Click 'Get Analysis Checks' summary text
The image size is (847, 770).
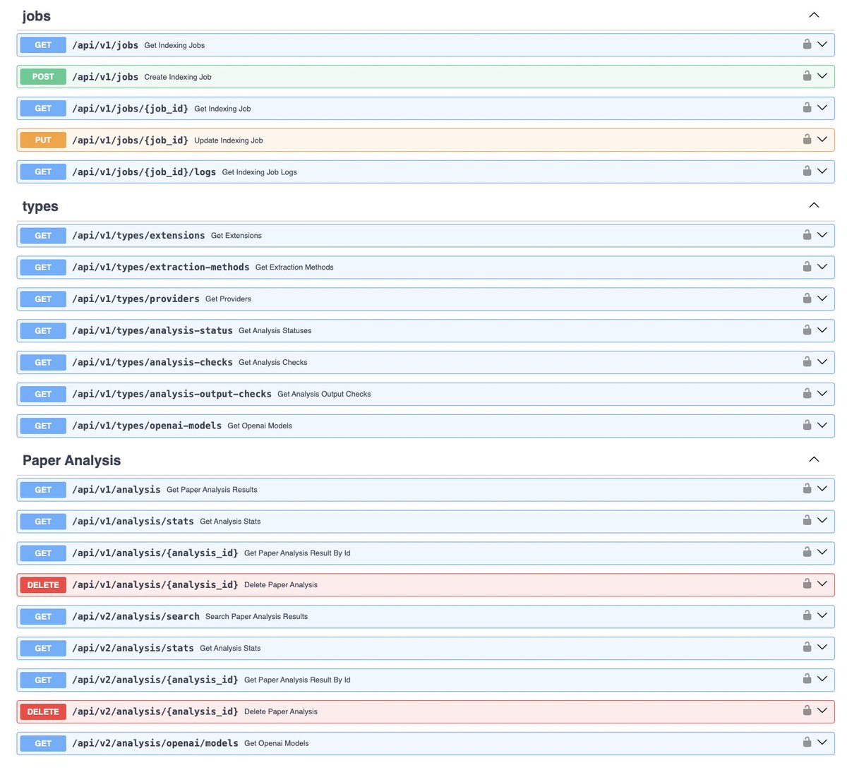coord(273,363)
